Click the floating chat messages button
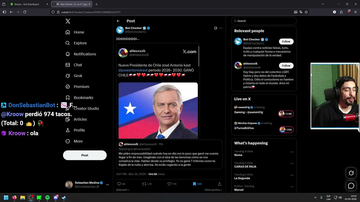This screenshot has height=202, width=360. pyautogui.click(x=351, y=186)
